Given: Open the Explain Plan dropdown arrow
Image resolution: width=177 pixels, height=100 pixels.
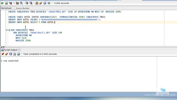Looking at the screenshot, I should (x=14, y=3).
